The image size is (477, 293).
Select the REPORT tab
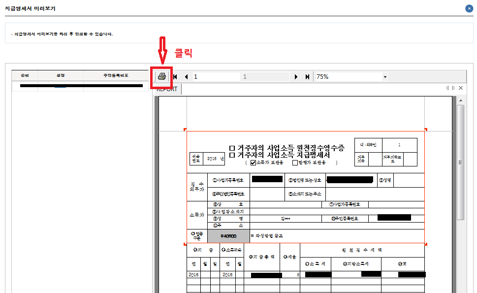click(x=167, y=90)
